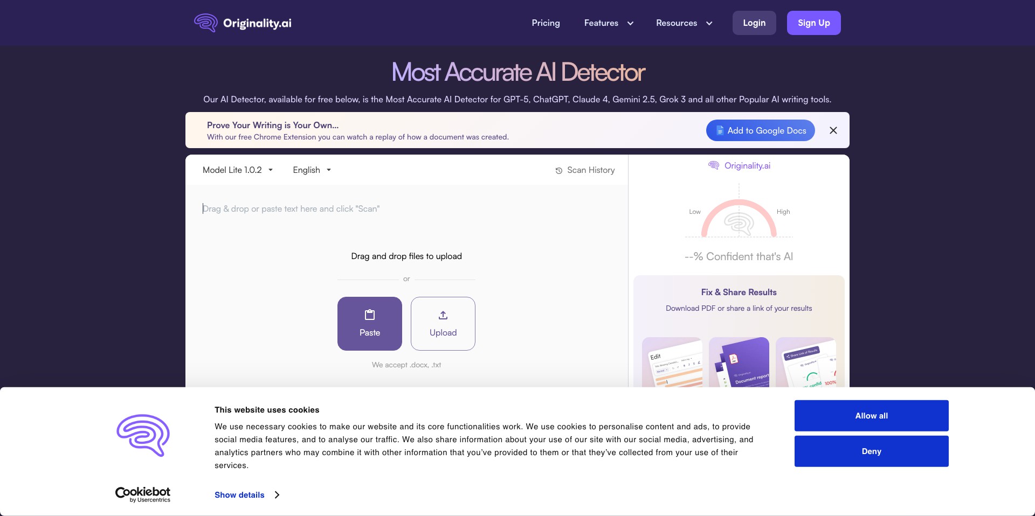Open the Pricing page
Viewport: 1035px width, 516px height.
pyautogui.click(x=546, y=23)
